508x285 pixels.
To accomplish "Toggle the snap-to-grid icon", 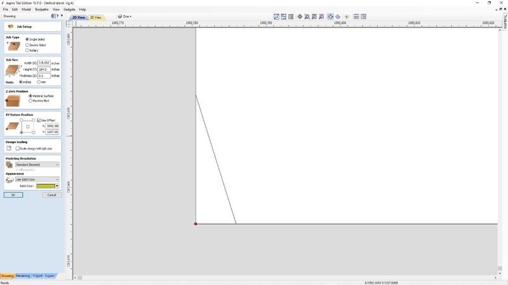I will 291,16.
